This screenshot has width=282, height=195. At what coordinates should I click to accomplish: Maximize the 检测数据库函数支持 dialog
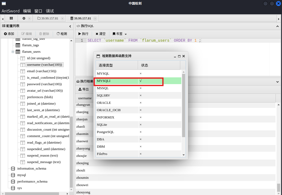click(x=179, y=56)
